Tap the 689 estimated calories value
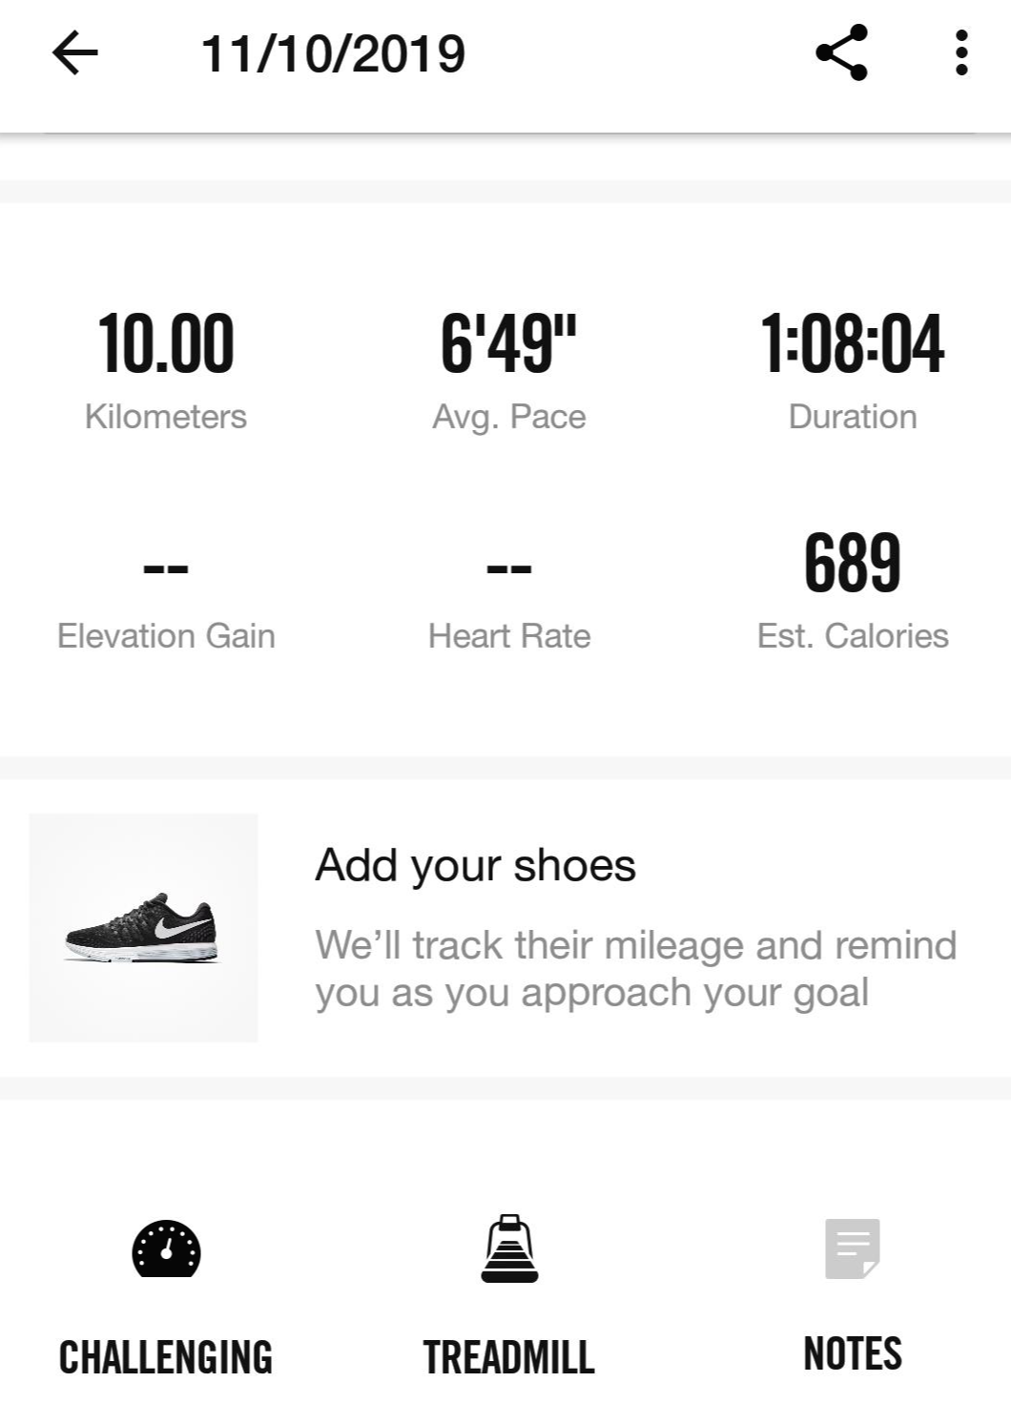Screen dimensions: 1011x1403 (x=853, y=564)
